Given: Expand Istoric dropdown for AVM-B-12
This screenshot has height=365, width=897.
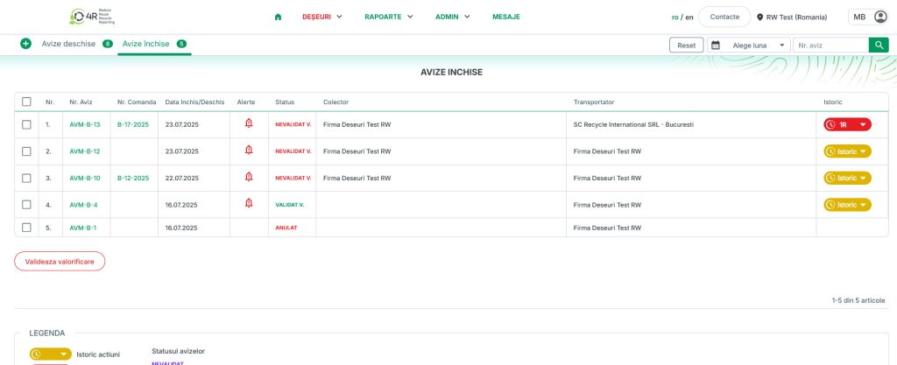Looking at the screenshot, I should click(x=847, y=151).
